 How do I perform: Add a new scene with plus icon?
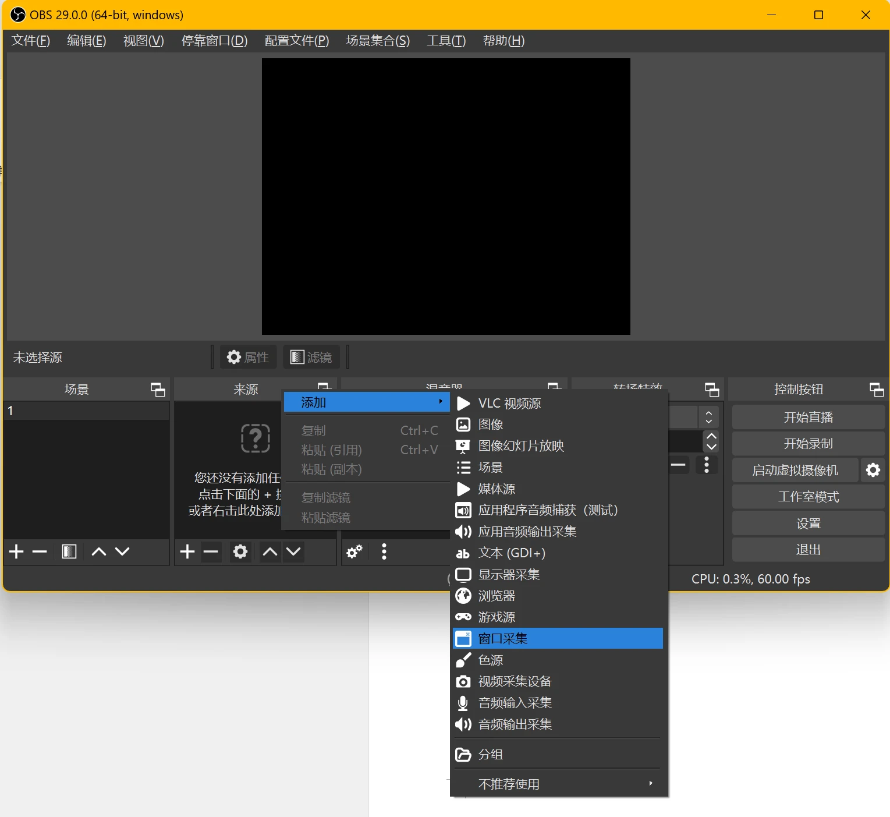[16, 551]
